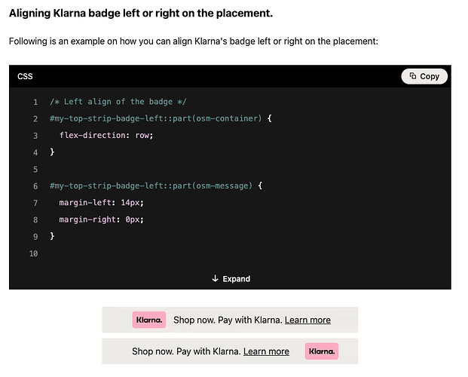Click the pink Klarna badge in the left-aligned banner

pos(148,320)
